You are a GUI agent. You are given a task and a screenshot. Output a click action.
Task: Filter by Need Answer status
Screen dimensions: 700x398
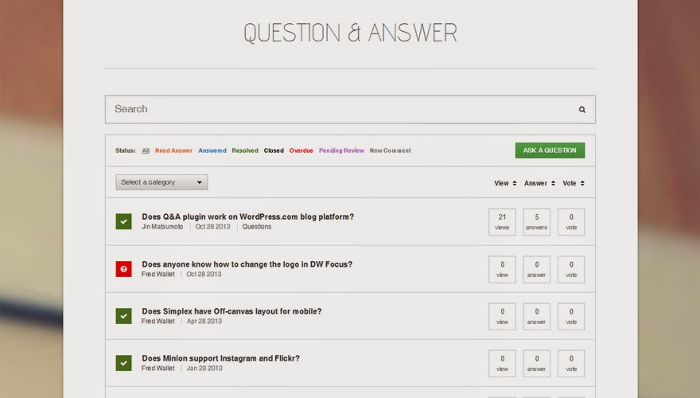click(x=173, y=150)
